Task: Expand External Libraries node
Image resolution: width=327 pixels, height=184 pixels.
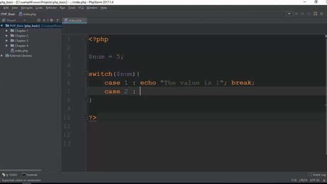Action: pyautogui.click(x=2, y=56)
